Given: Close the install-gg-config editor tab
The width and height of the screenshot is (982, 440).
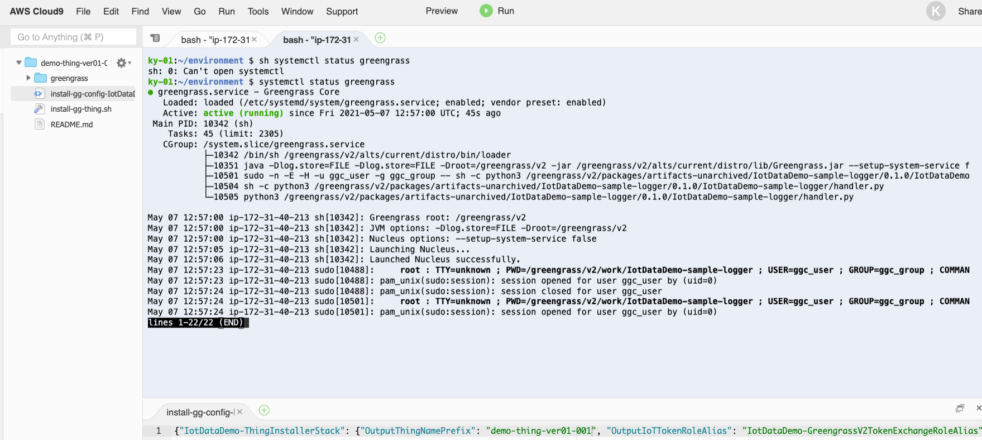Looking at the screenshot, I should 239,412.
